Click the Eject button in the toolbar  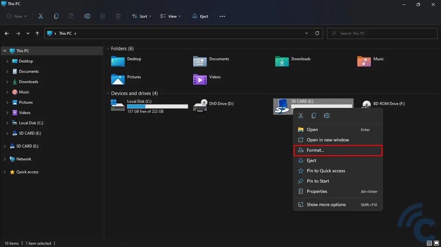[x=200, y=16]
